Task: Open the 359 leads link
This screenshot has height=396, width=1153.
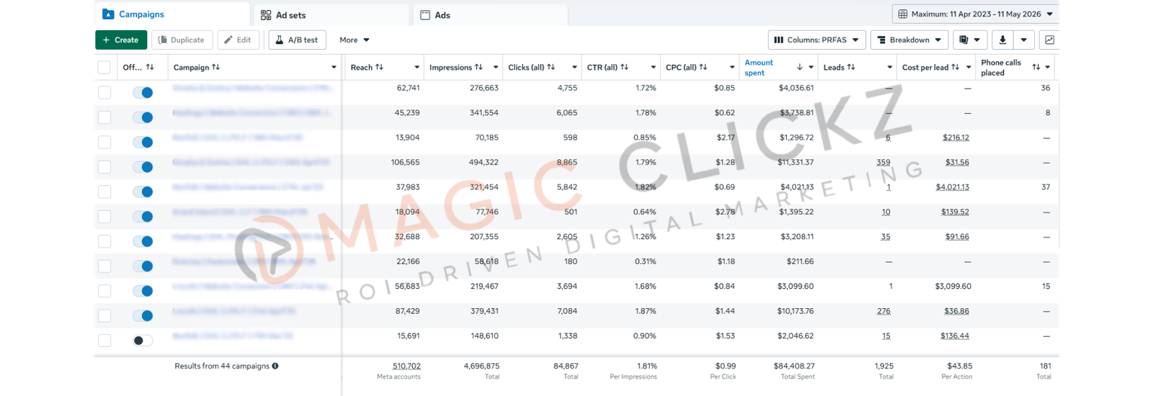Action: pyautogui.click(x=883, y=163)
